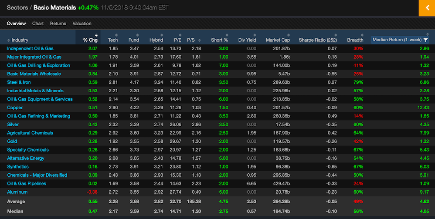
Task: Click sort arrows beside Industry header
Action: [x=9, y=40]
